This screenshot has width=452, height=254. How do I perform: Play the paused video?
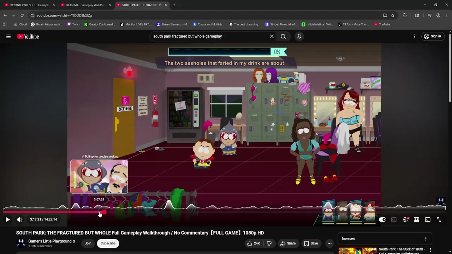point(7,219)
